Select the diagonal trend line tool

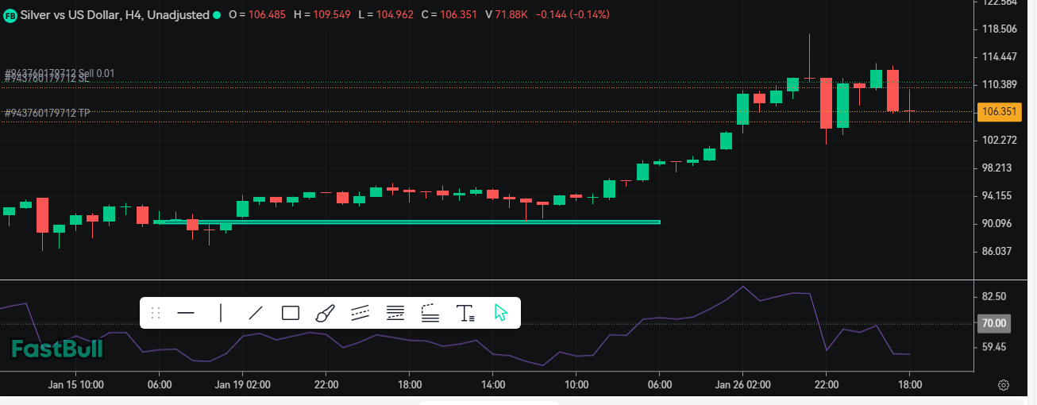click(x=256, y=313)
